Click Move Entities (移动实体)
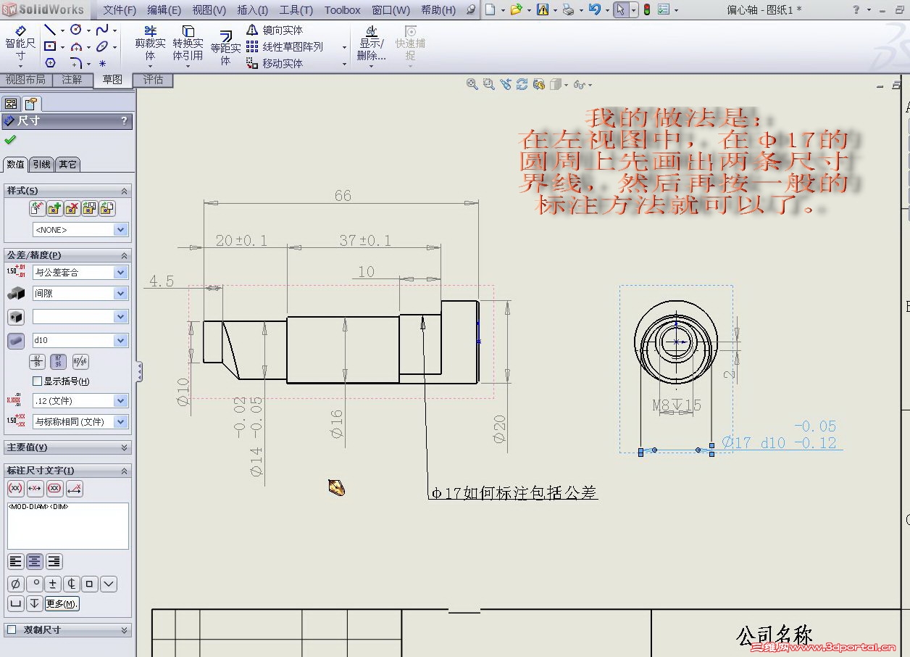Viewport: 910px width, 657px height. coord(275,63)
